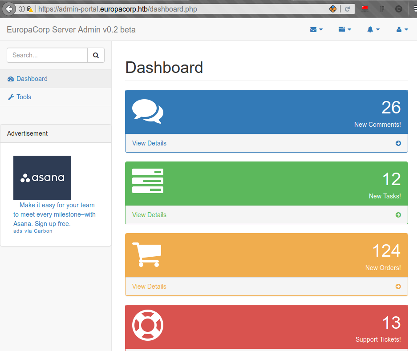Click the life ring support icon
The height and width of the screenshot is (351, 417).
click(148, 325)
